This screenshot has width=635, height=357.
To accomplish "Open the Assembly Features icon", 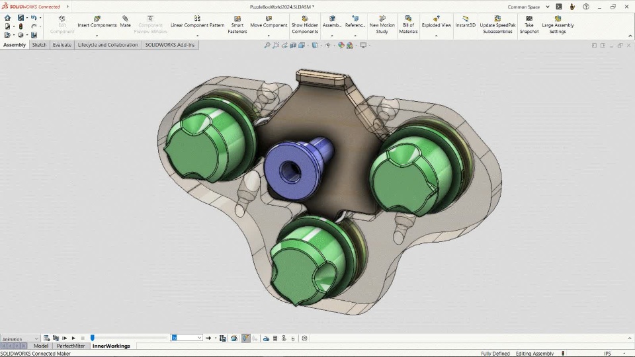I will coord(332,19).
